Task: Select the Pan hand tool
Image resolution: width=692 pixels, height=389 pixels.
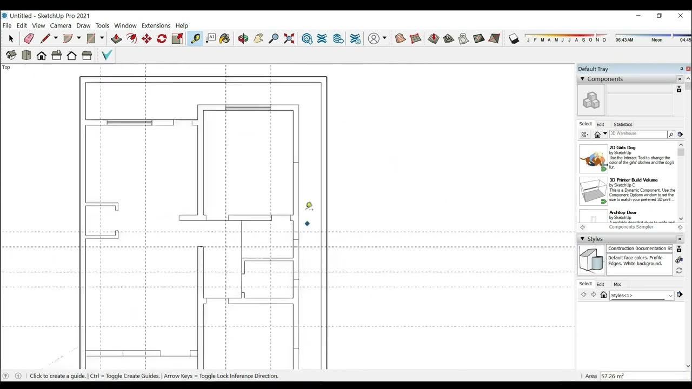Action: (x=258, y=38)
